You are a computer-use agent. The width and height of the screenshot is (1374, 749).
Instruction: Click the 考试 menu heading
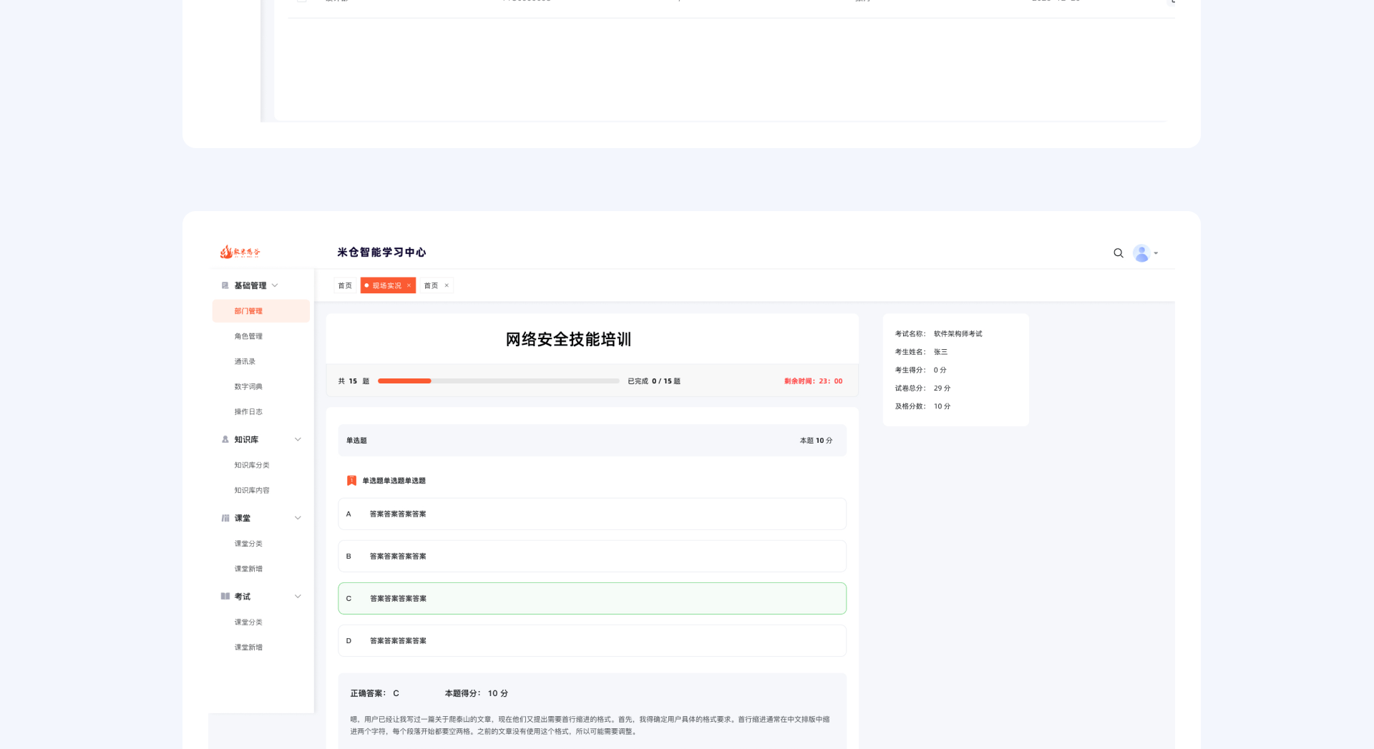pyautogui.click(x=243, y=596)
